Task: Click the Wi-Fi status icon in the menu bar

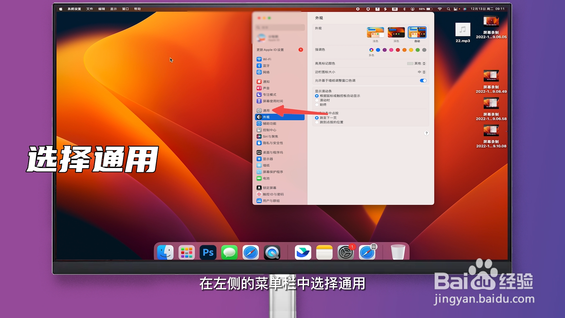Action: (440, 9)
